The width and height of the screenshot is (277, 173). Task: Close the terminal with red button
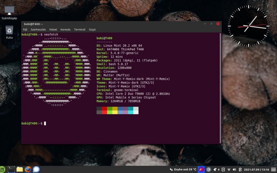pos(218,24)
